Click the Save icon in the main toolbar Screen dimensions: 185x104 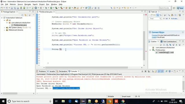tap(12, 8)
